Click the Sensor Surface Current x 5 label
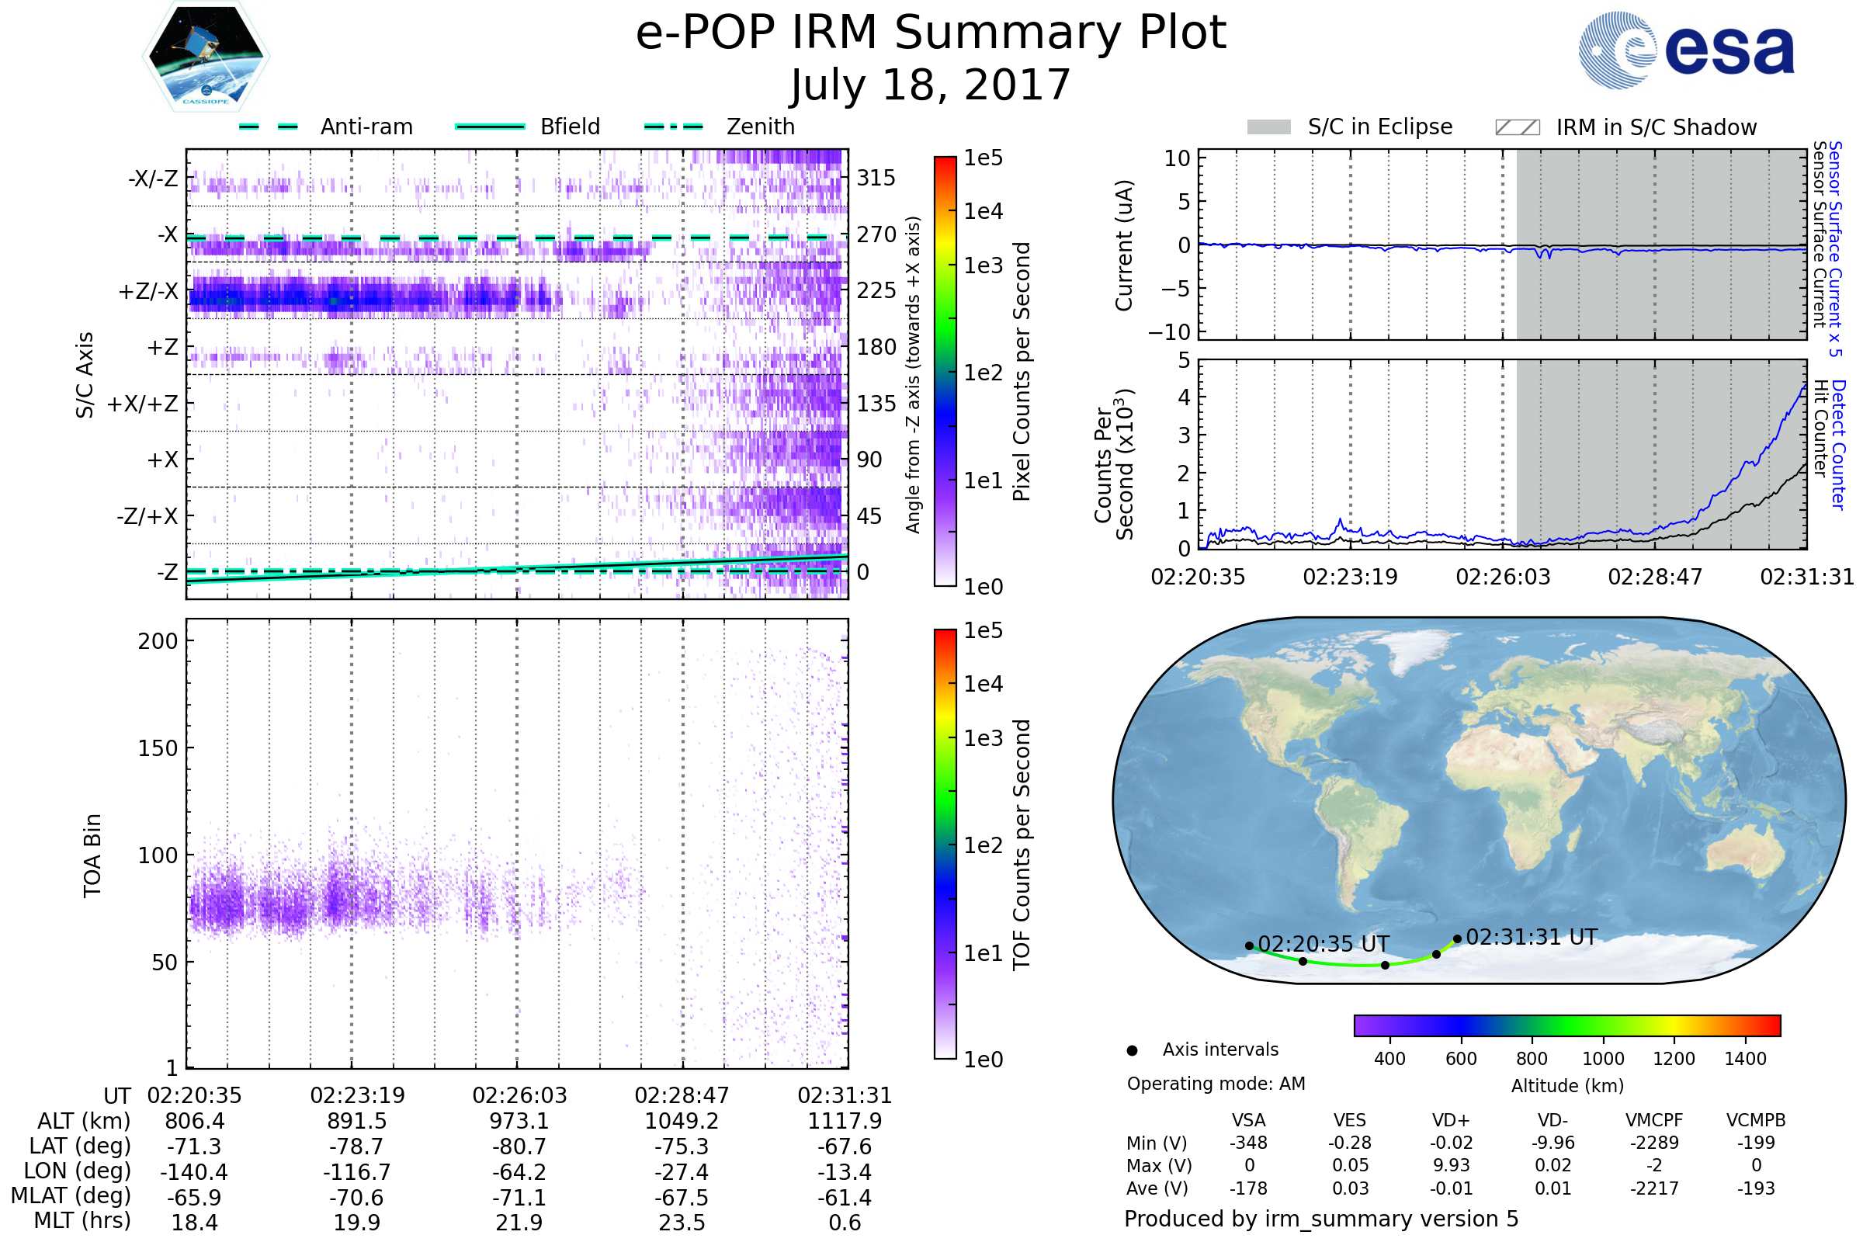This screenshot has height=1242, width=1863. 1836,248
